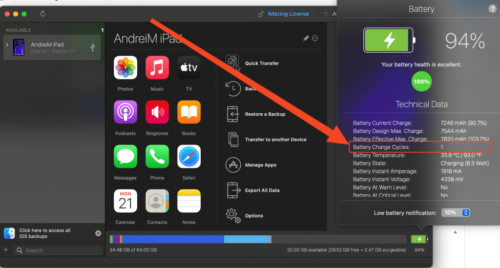Click the green 100% health badge
This screenshot has height=268, width=500.
click(421, 82)
